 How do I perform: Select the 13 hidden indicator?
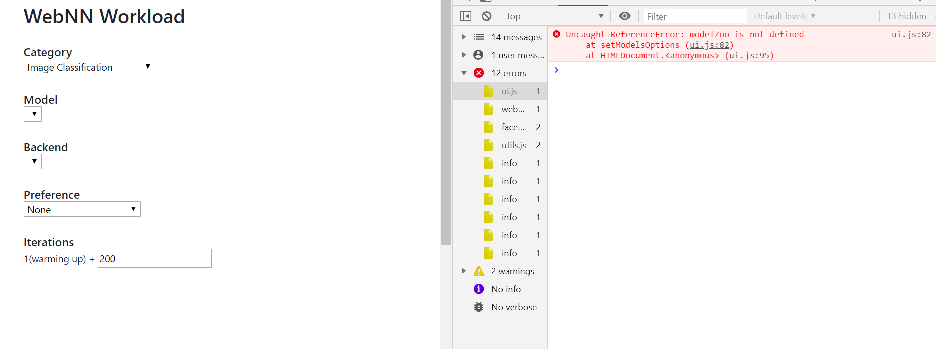(906, 16)
